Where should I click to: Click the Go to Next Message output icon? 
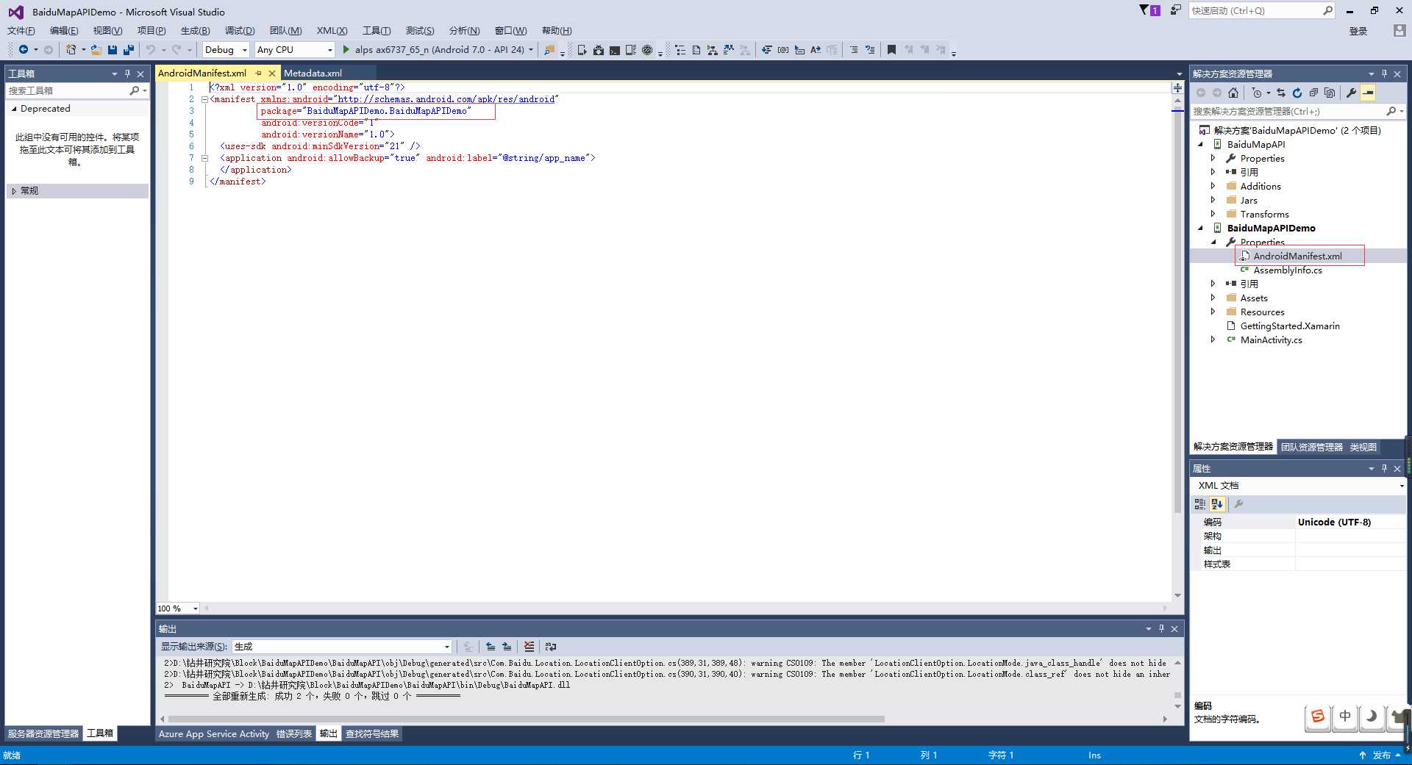click(507, 647)
